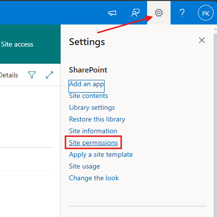Choose Apply a site template
Screen dimensions: 217x217
101,155
